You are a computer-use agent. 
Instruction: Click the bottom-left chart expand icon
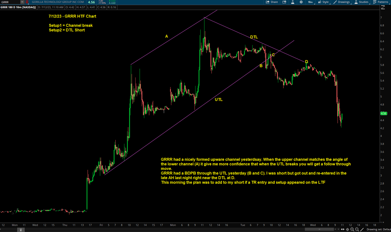click(20, 229)
